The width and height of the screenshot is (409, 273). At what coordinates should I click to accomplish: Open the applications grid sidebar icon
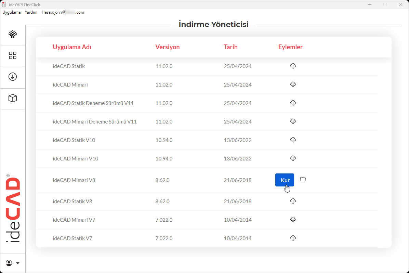point(13,55)
